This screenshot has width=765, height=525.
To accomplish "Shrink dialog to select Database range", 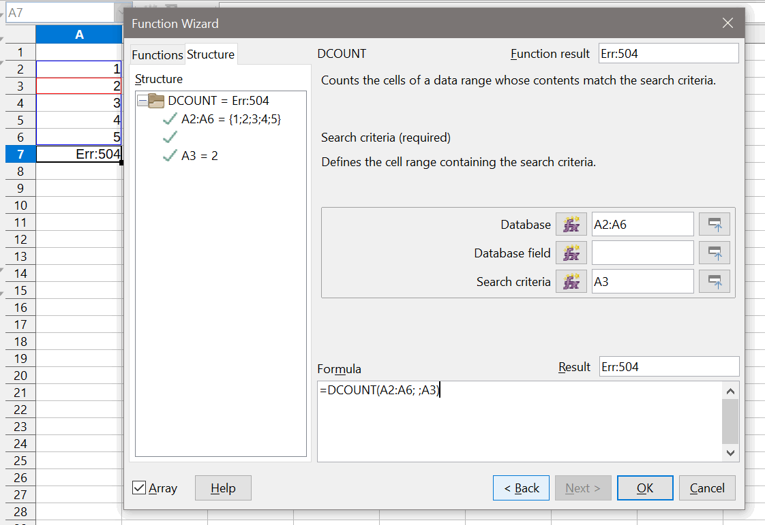I will tap(715, 224).
